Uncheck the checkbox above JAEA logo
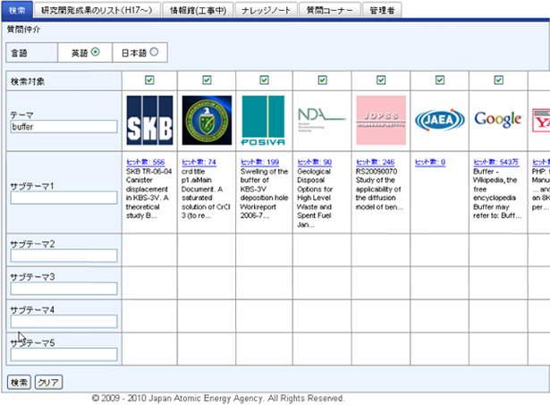This screenshot has height=405, width=550. [x=440, y=80]
